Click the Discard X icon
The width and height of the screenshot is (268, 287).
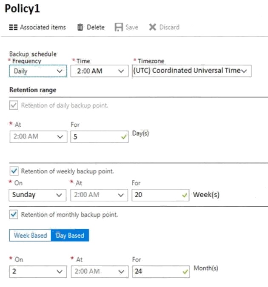click(x=153, y=27)
